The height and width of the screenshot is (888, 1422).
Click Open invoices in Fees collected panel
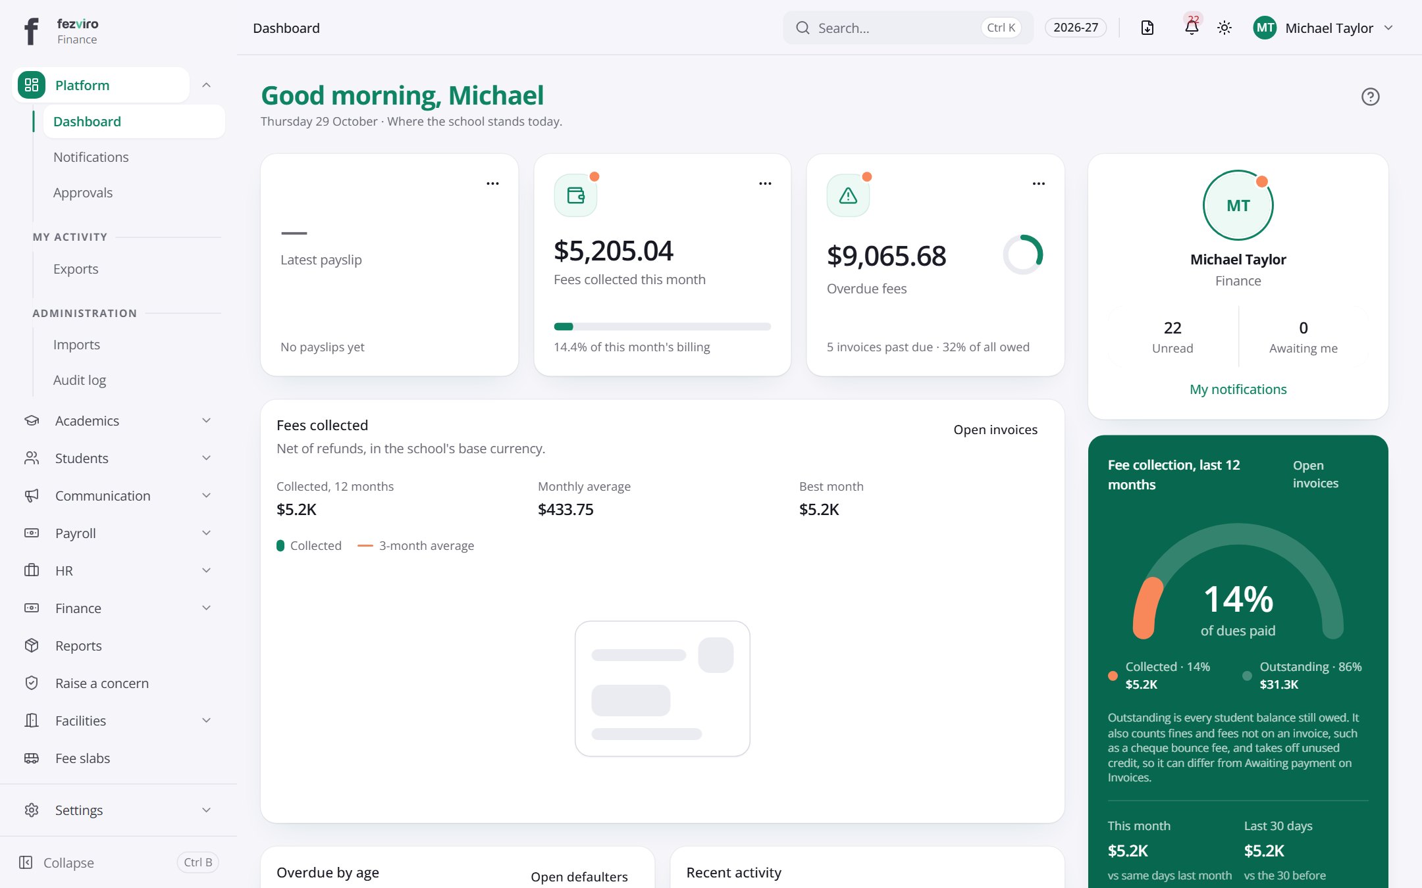995,430
